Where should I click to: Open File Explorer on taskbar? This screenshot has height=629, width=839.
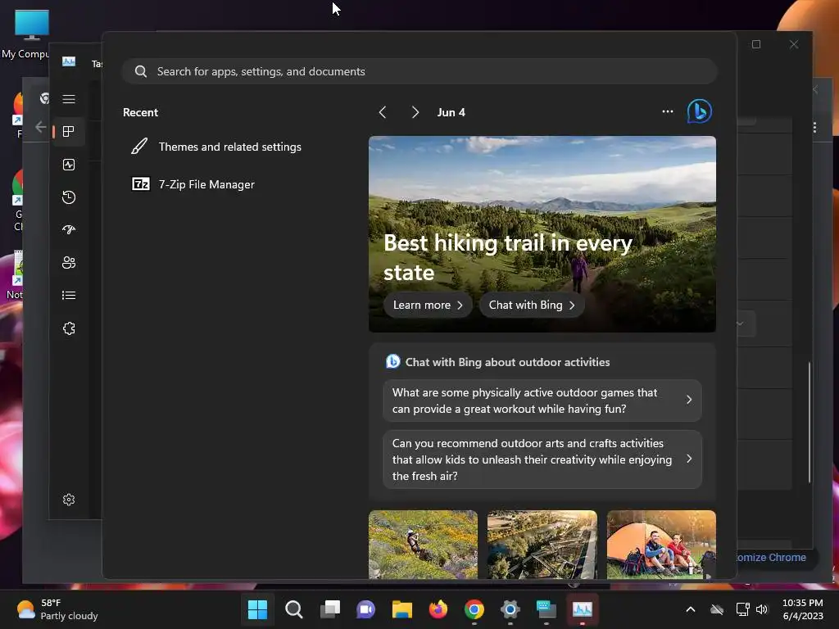point(401,609)
